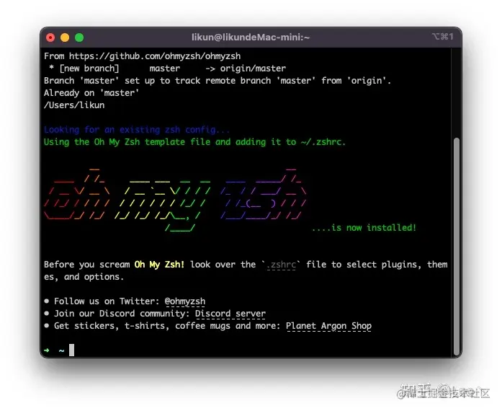Image resolution: width=502 pixels, height=411 pixels.
Task: Open the @ohmyzsh Twitter link
Action: pos(184,301)
